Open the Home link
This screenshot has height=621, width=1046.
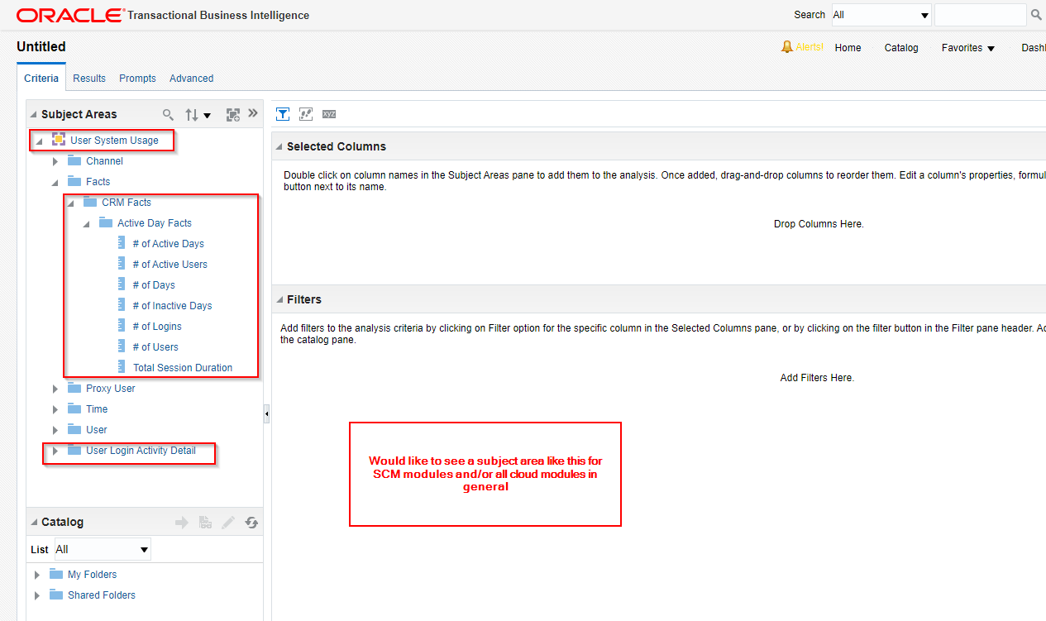pos(848,48)
